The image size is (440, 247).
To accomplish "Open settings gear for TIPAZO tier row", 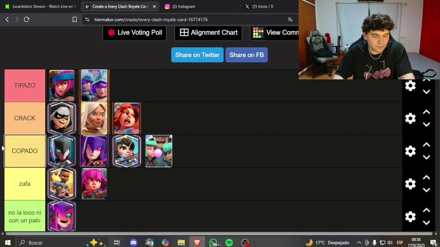I will [410, 85].
